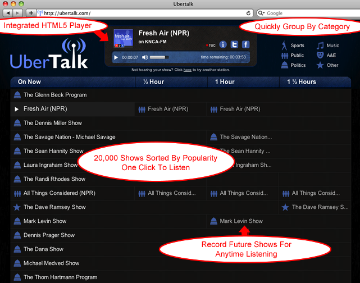The image size is (360, 283).
Task: Select The Savage Nation... in 1 Hour column
Action: click(x=245, y=137)
